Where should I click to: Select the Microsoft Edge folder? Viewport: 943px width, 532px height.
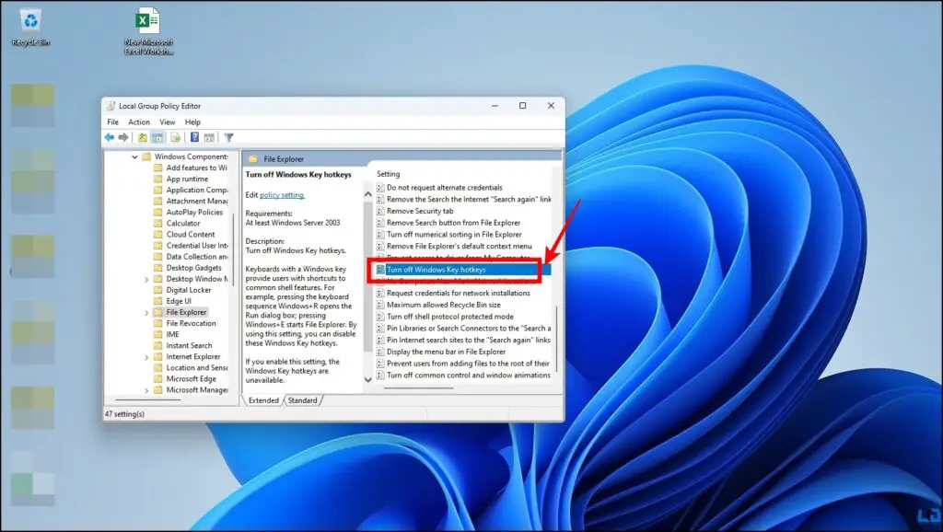[184, 379]
